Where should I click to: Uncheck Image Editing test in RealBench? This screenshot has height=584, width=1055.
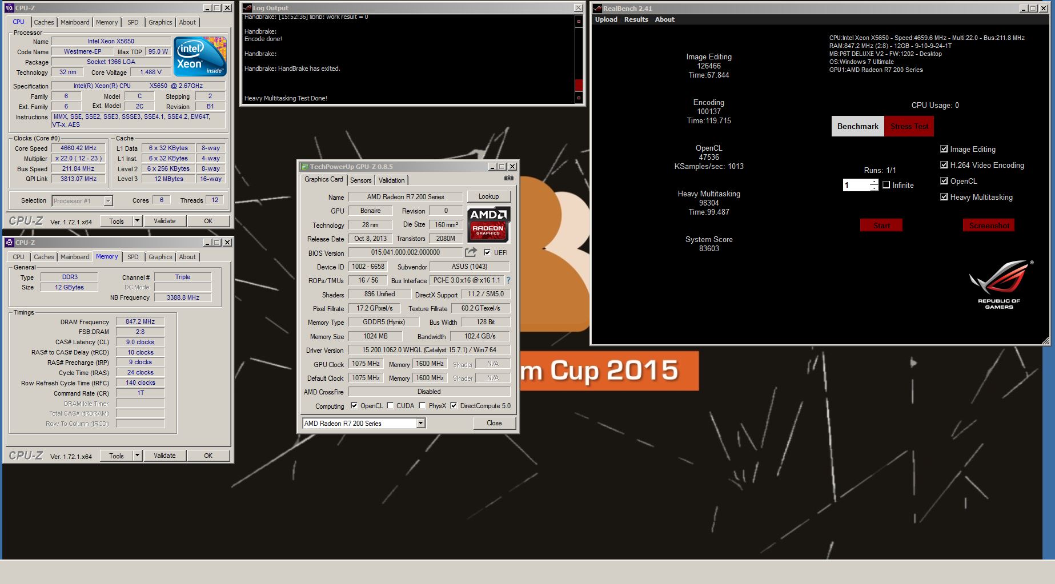(944, 149)
